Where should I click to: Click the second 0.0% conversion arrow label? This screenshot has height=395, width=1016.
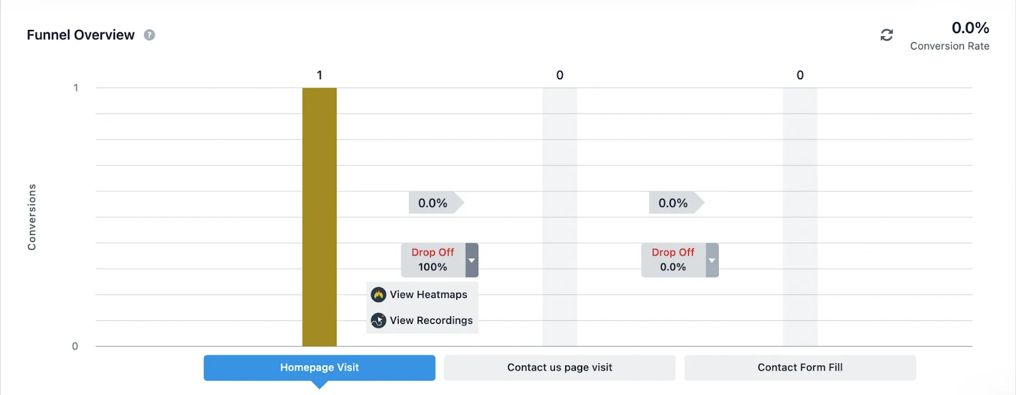pyautogui.click(x=674, y=203)
